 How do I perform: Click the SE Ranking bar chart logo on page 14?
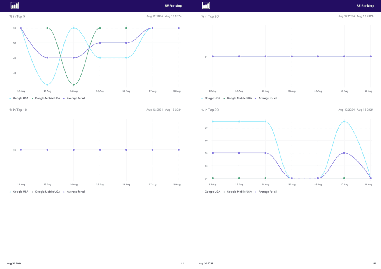pyautogui.click(x=14, y=6)
